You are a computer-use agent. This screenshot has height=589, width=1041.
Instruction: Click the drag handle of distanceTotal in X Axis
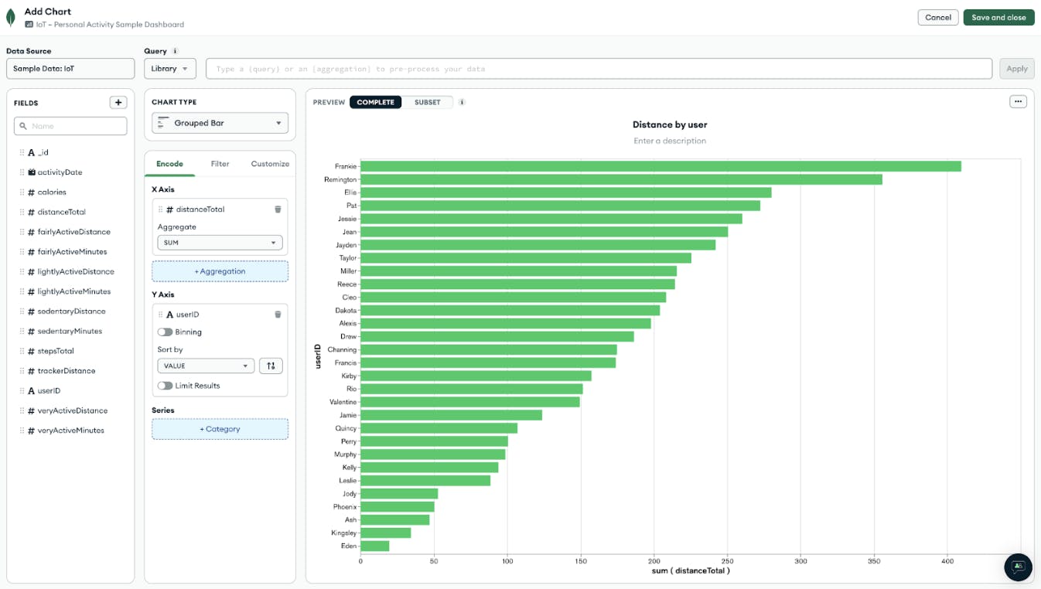coord(161,209)
